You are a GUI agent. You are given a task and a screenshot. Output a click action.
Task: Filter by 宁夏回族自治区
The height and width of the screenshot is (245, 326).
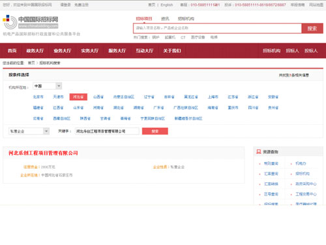pyautogui.click(x=153, y=118)
